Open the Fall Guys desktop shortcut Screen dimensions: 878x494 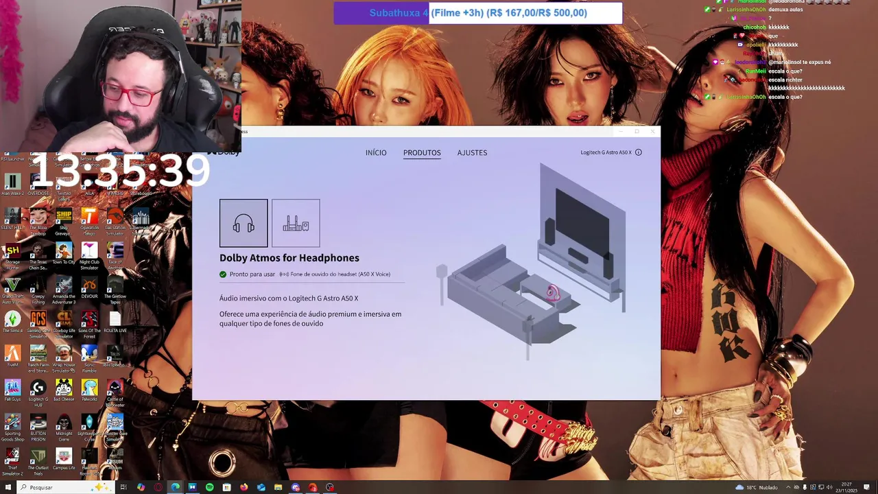pyautogui.click(x=12, y=390)
